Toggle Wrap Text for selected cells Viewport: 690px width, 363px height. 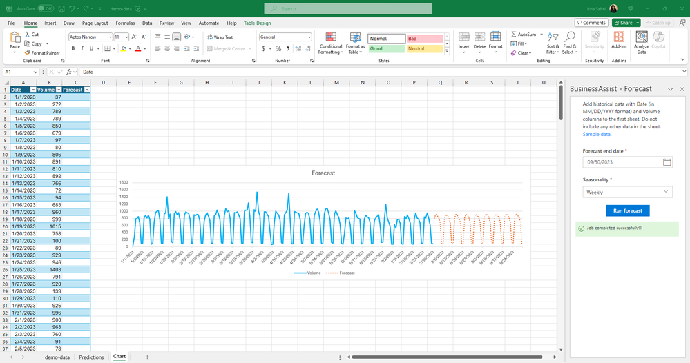pyautogui.click(x=220, y=37)
